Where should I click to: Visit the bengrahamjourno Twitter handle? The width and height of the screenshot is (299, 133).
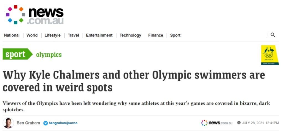tap(63, 123)
